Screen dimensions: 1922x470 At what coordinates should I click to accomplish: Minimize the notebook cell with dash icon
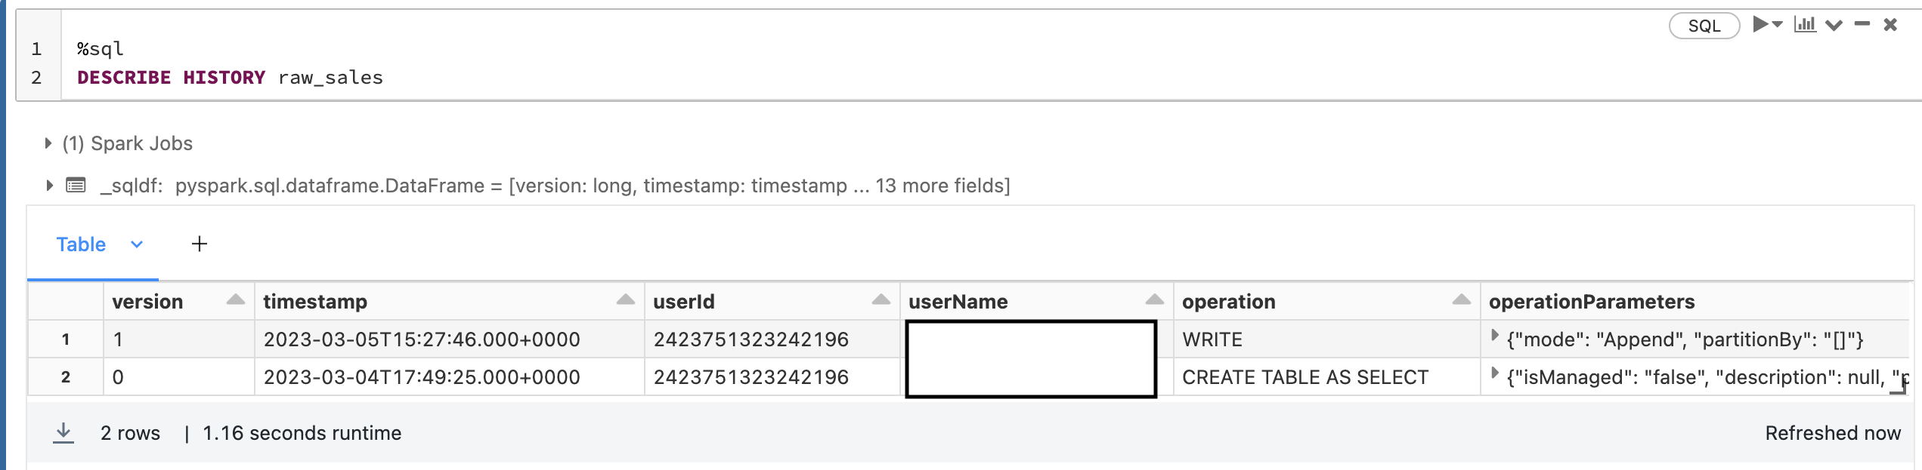pos(1862,25)
